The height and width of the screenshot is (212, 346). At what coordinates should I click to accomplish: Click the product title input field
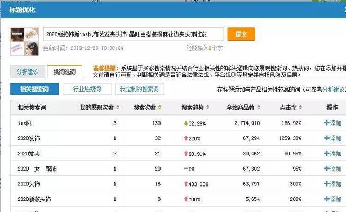(x=134, y=34)
